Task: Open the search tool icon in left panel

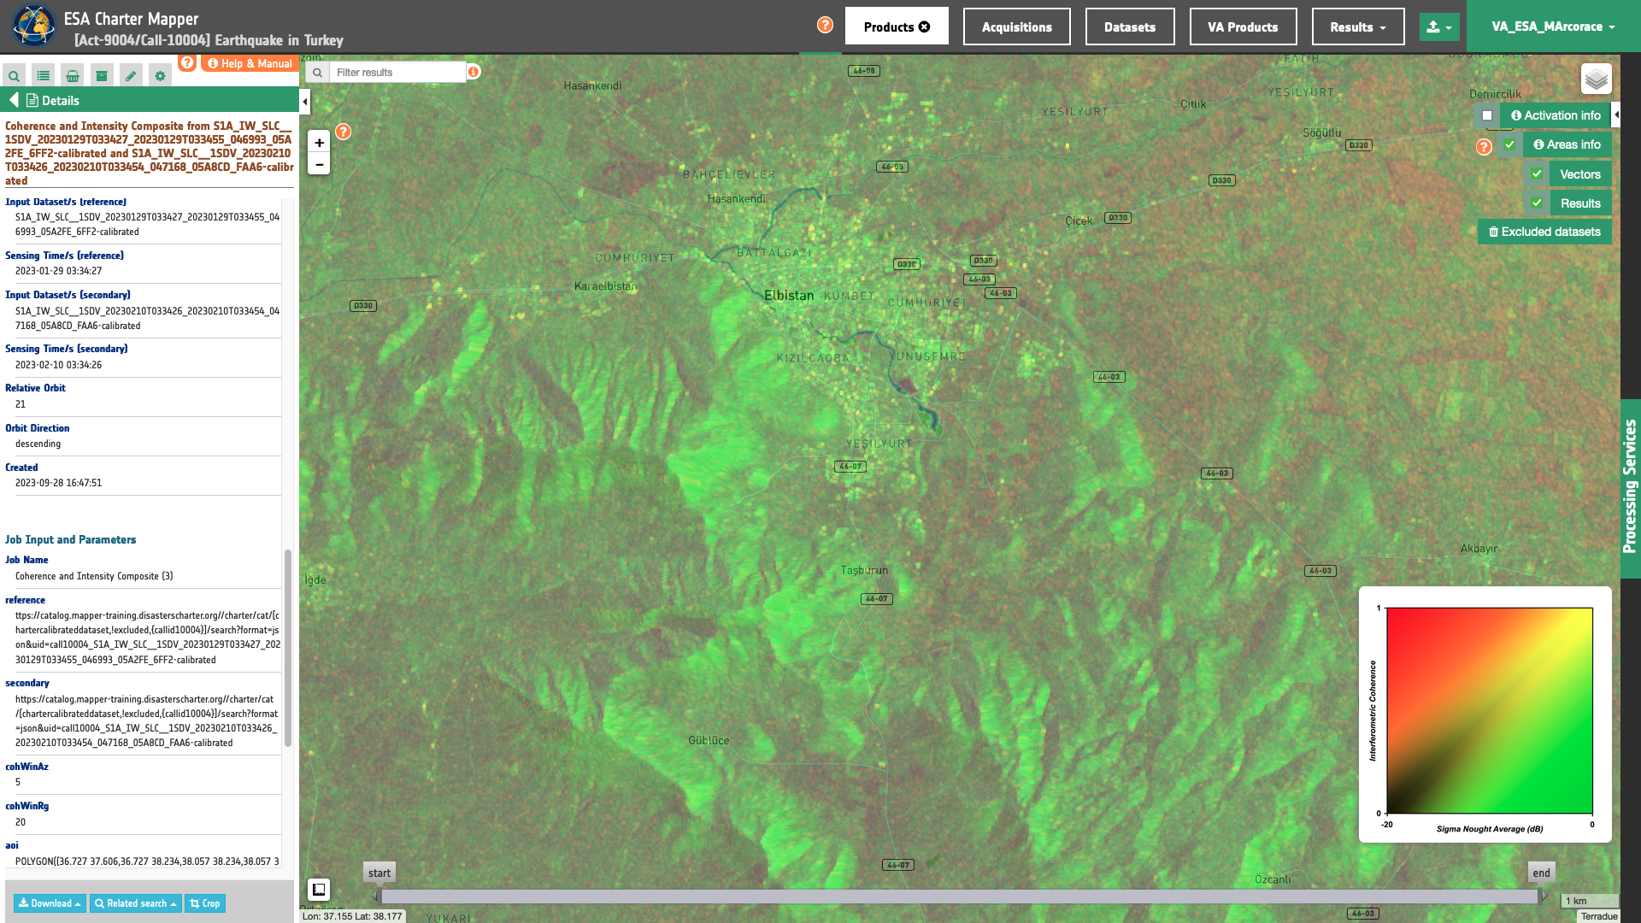Action: click(14, 76)
